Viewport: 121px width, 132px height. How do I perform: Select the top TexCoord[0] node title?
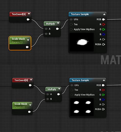click(x=19, y=14)
